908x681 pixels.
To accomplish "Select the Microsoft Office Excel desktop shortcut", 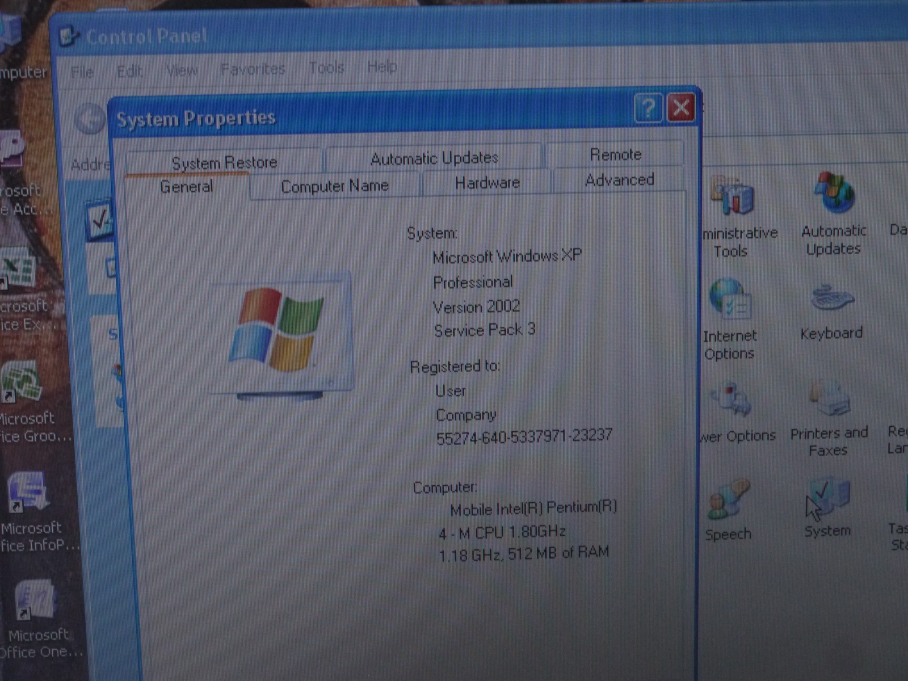I will coord(18,270).
